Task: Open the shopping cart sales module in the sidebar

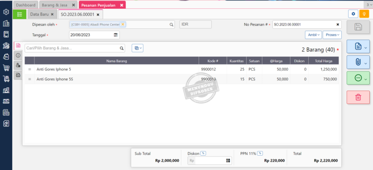Action: coord(6,68)
